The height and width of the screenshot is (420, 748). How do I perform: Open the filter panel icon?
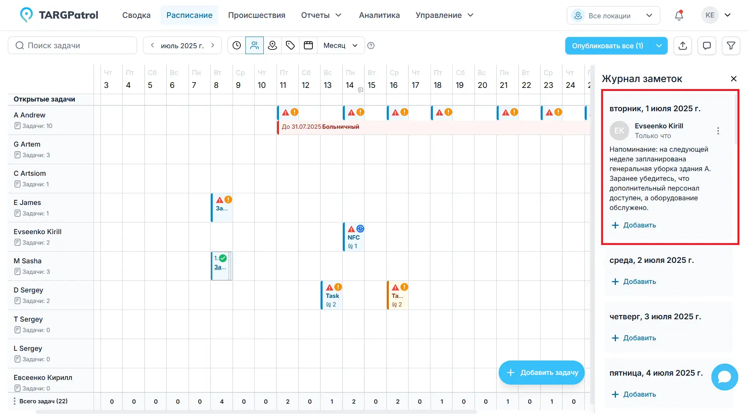731,45
